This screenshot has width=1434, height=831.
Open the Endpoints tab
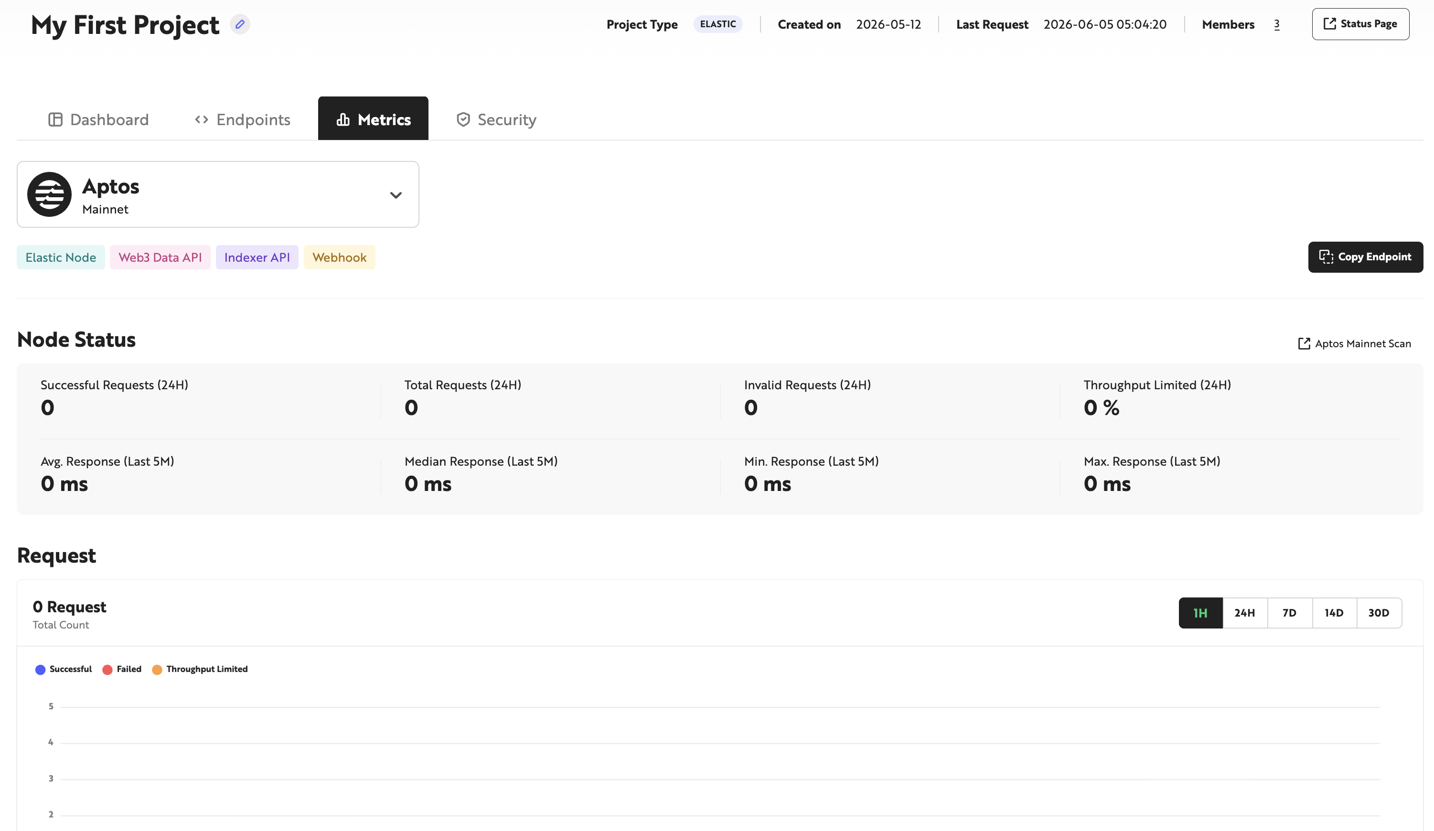tap(242, 119)
